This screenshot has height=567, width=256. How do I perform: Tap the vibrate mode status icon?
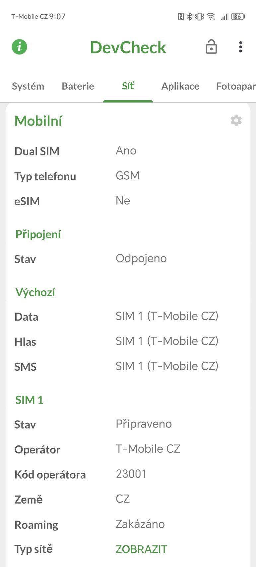point(199,16)
